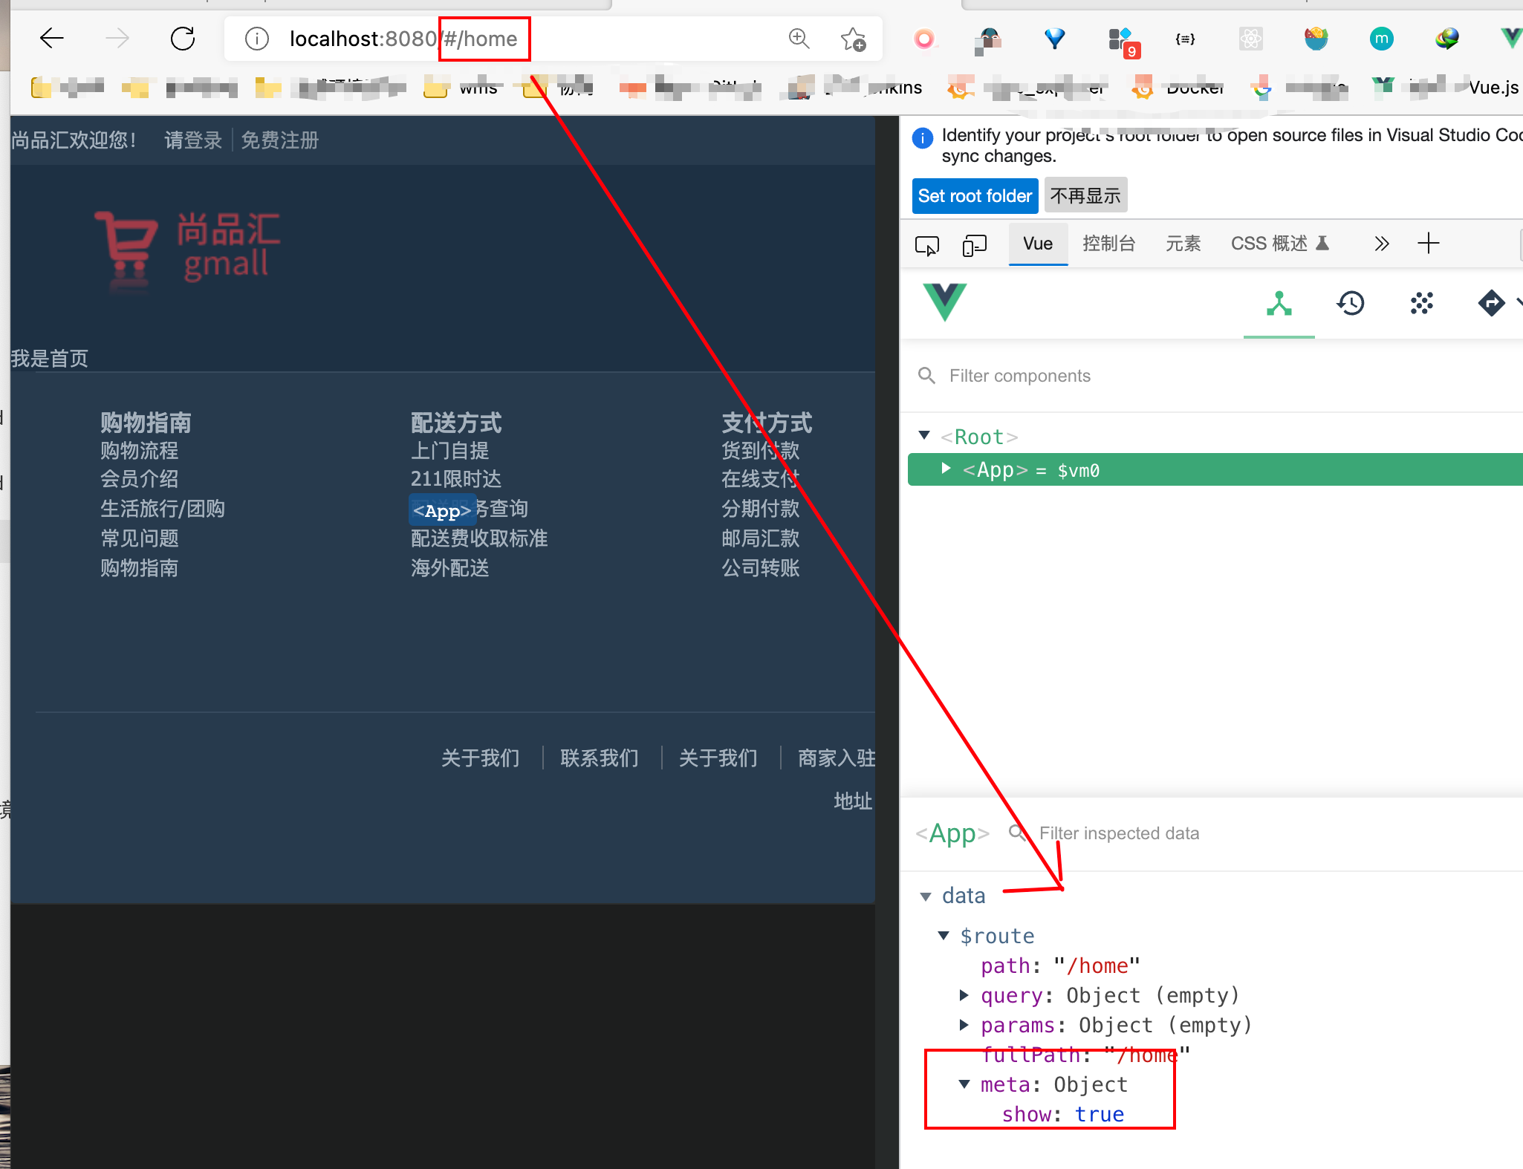Viewport: 1523px width, 1169px height.
Task: Click the Set root folder button
Action: point(975,196)
